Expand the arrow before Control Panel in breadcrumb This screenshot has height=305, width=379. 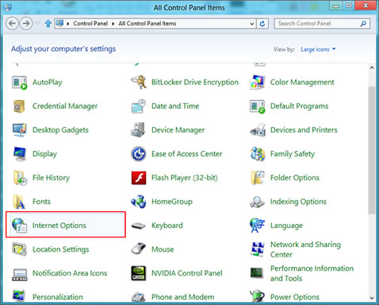[68, 24]
